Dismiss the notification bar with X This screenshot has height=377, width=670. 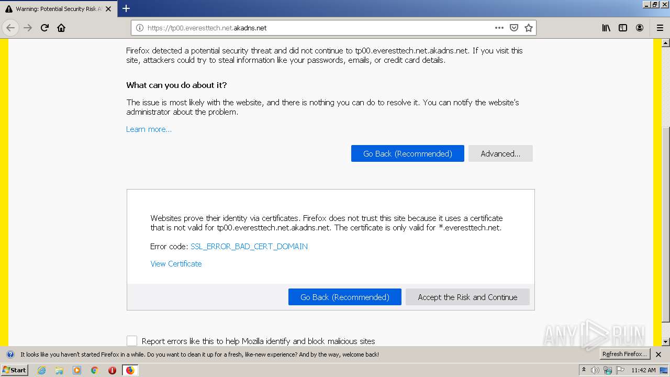658,354
